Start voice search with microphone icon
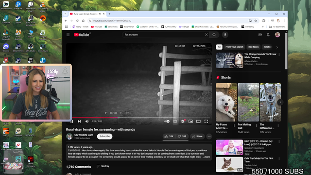The image size is (311, 175). tap(225, 35)
